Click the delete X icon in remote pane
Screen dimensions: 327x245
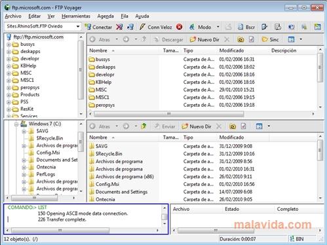click(x=227, y=39)
